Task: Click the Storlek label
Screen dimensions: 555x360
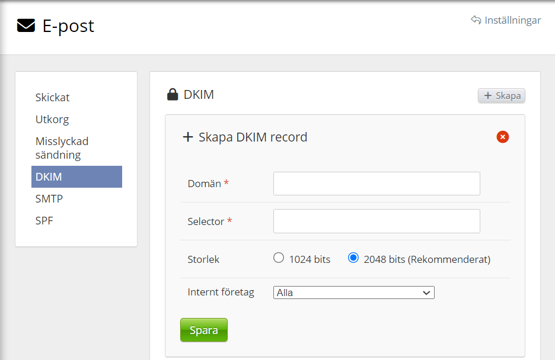Action: pyautogui.click(x=203, y=259)
